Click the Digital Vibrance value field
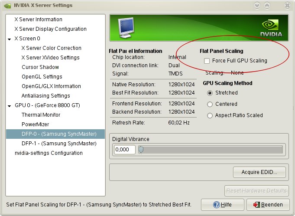 [124, 150]
